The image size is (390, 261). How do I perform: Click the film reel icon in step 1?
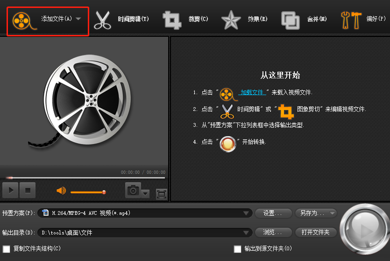[228, 95]
